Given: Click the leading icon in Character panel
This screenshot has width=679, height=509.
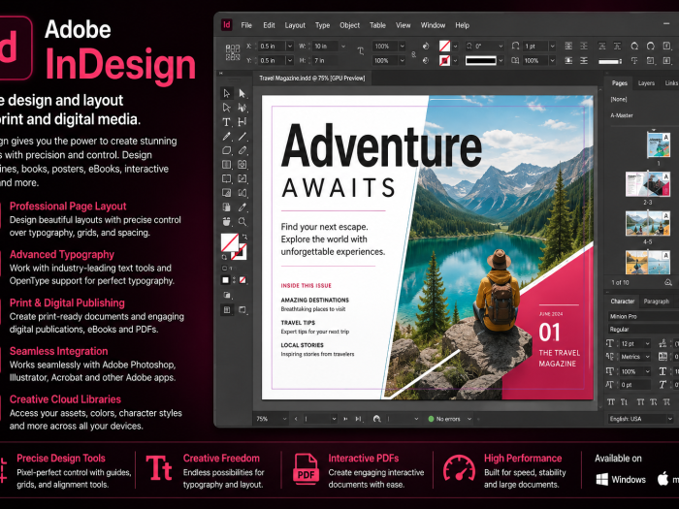Looking at the screenshot, I should (663, 343).
